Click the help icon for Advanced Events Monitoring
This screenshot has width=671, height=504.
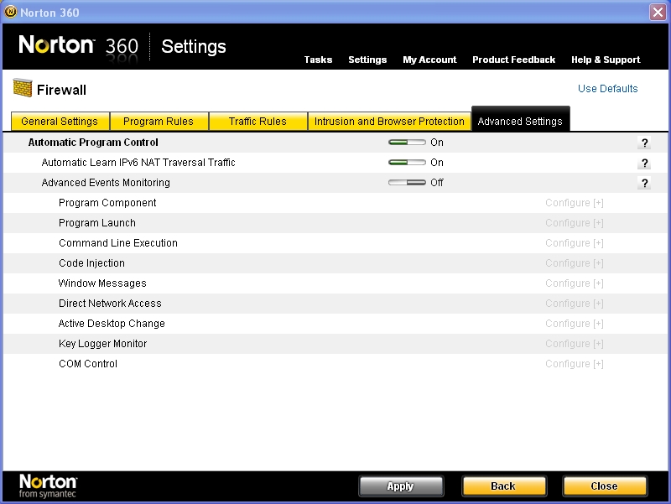pos(644,183)
